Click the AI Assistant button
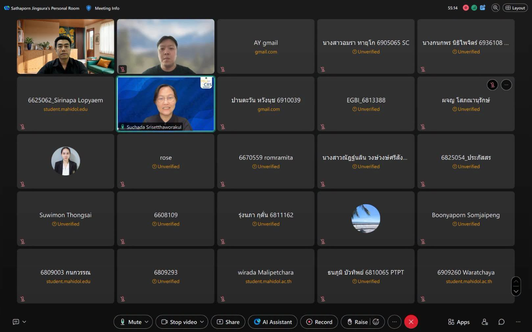 pos(273,322)
